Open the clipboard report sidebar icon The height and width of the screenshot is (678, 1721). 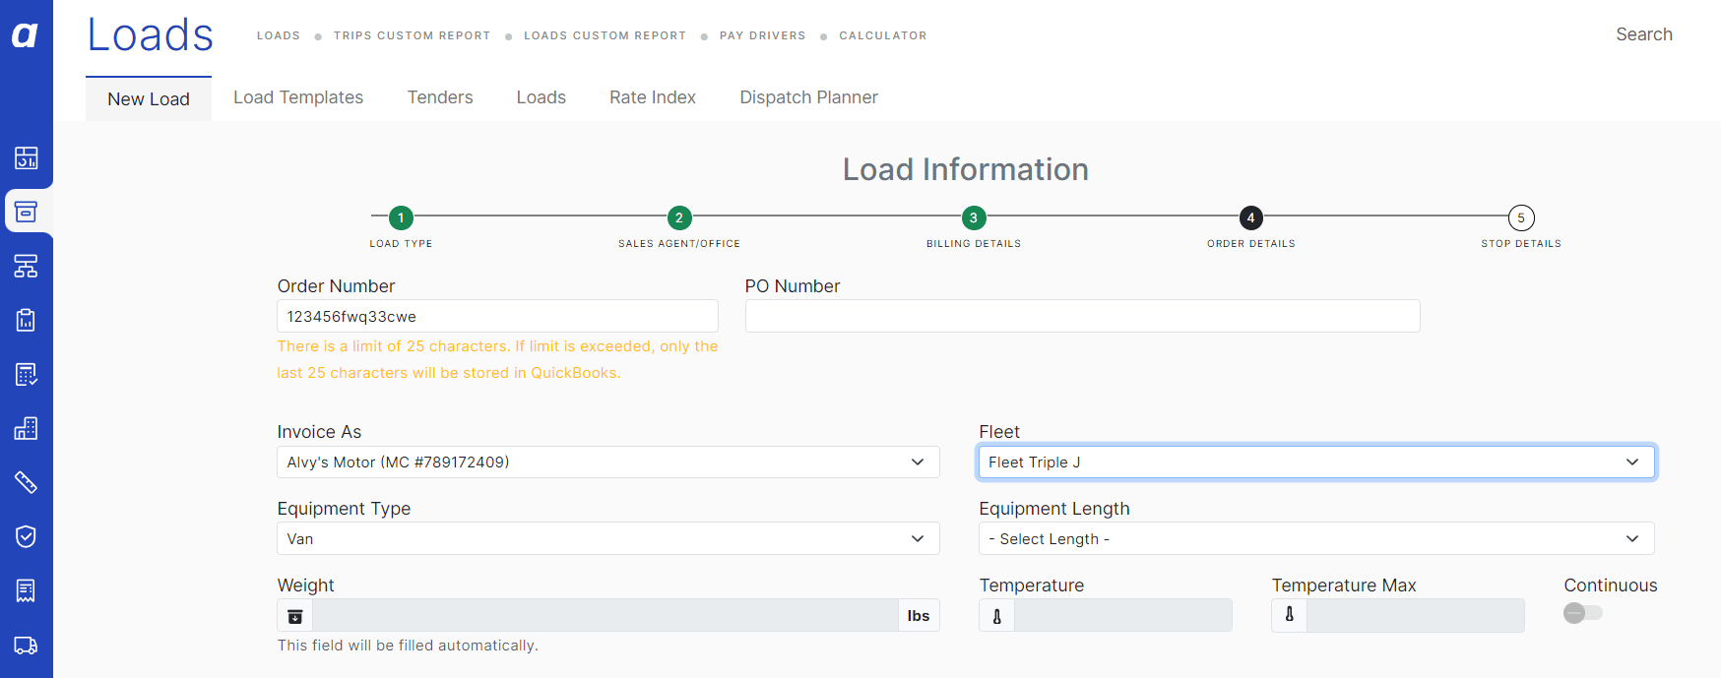coord(26,320)
